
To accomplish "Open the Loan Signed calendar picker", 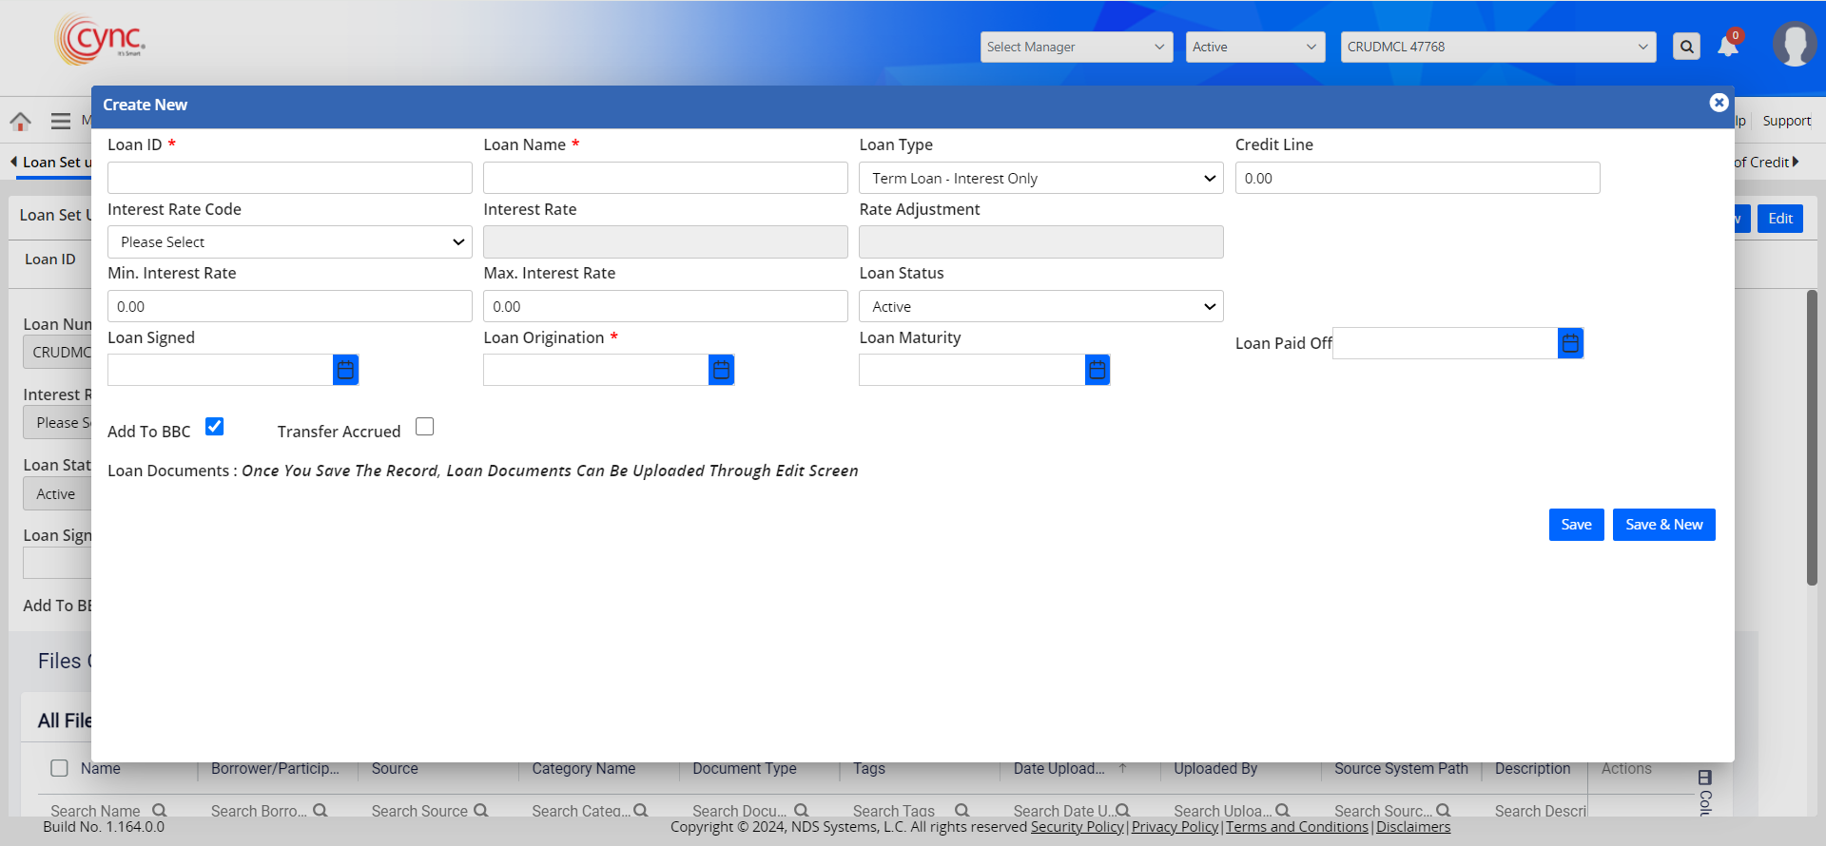I will point(345,370).
